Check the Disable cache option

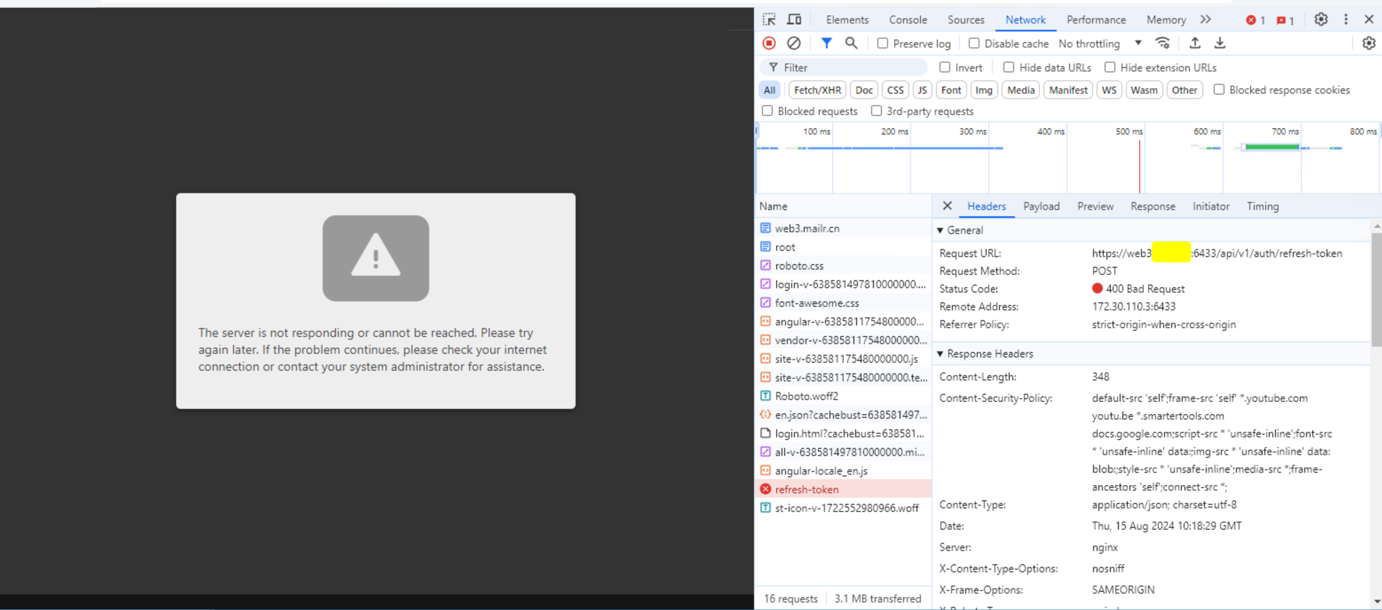coord(974,44)
